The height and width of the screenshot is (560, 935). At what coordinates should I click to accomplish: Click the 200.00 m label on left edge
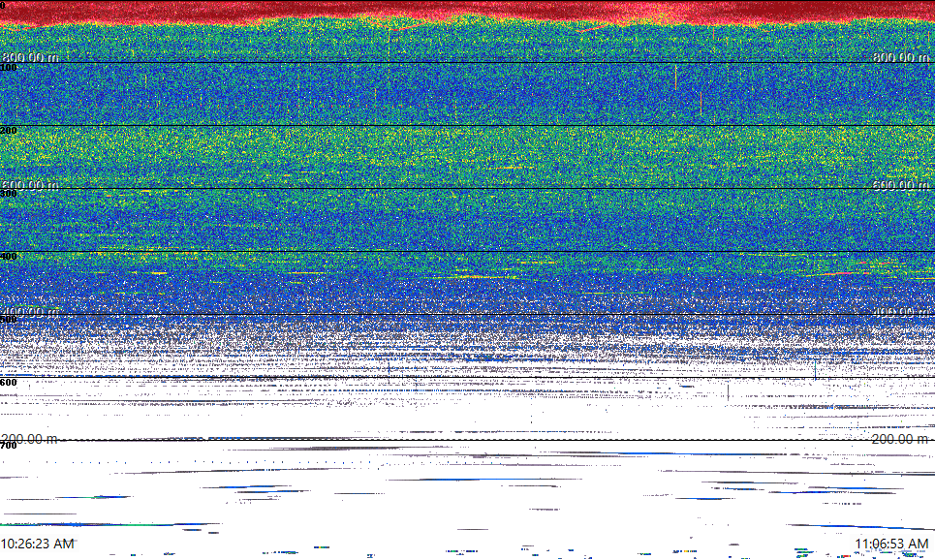coord(30,440)
